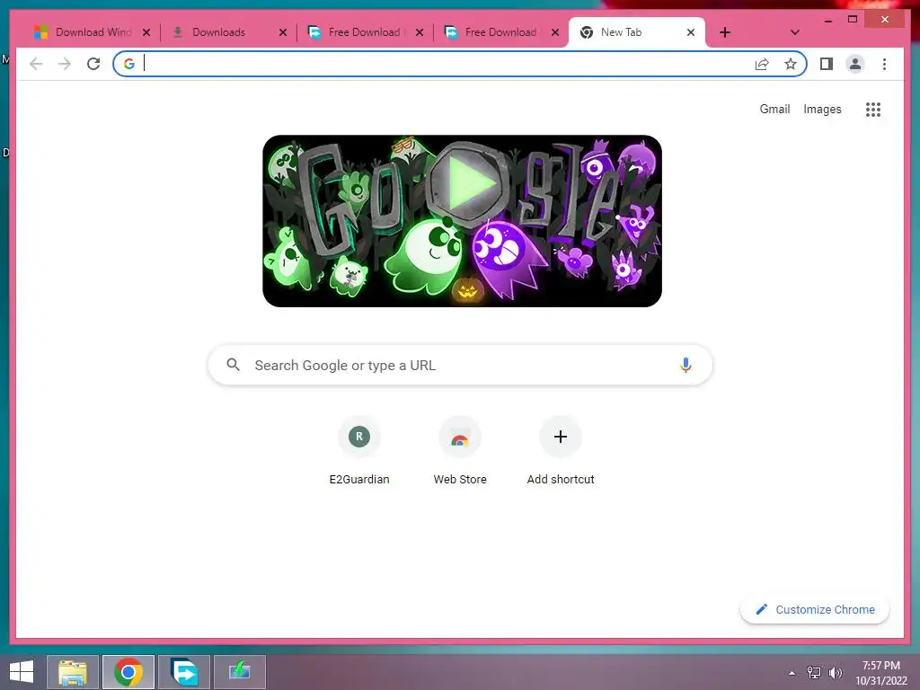Screen dimensions: 920x690
Task: Open File Explorer from the taskbar
Action: click(x=72, y=672)
